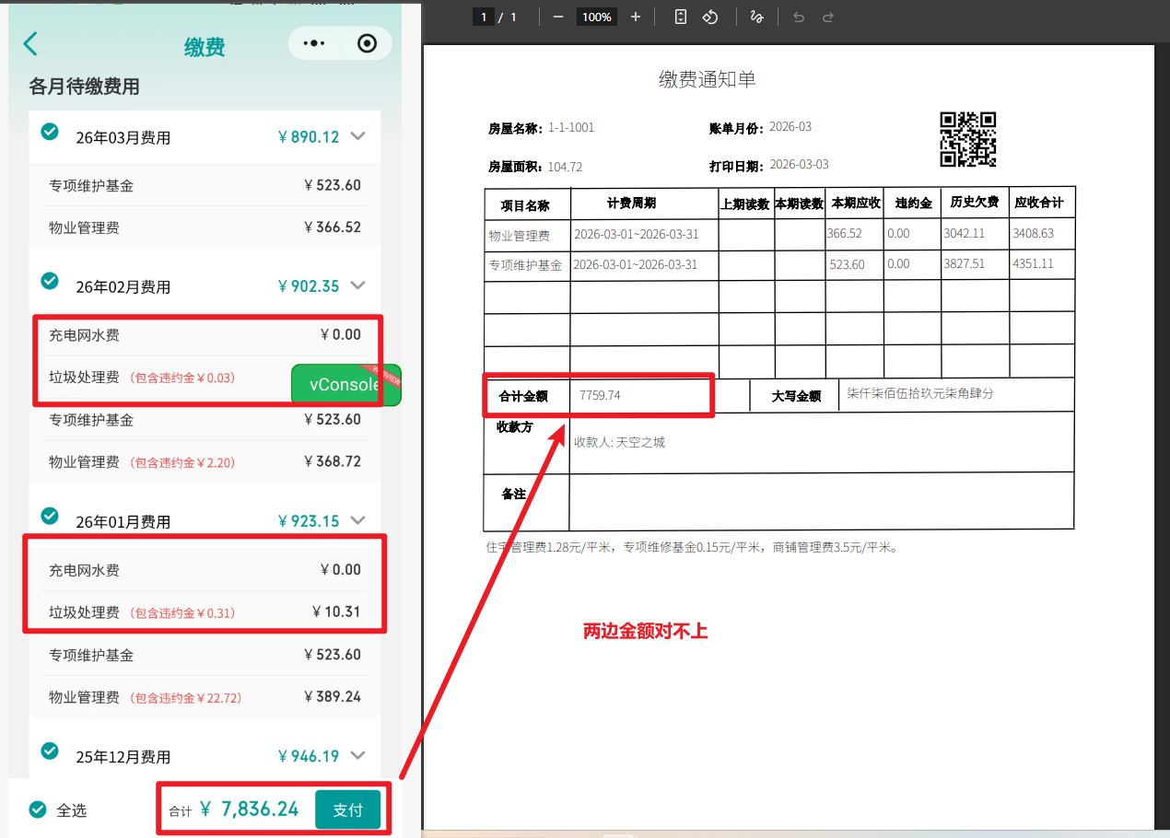Collapse the 26年03月费用 details
This screenshot has height=838, width=1170.
click(x=358, y=136)
